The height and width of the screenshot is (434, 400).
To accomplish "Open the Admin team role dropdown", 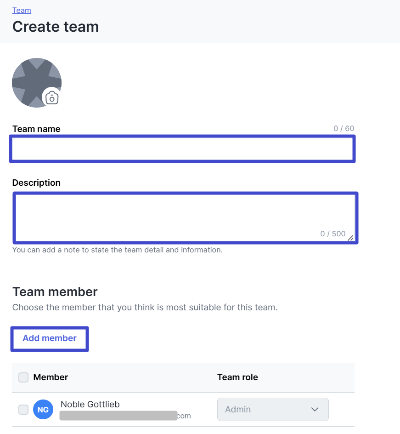I will (x=273, y=409).
